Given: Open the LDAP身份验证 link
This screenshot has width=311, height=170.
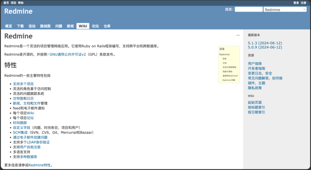Looking at the screenshot, I should point(38,142).
